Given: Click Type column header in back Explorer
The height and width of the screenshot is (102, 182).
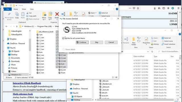Looking at the screenshot, I should pyautogui.click(x=156, y=56).
